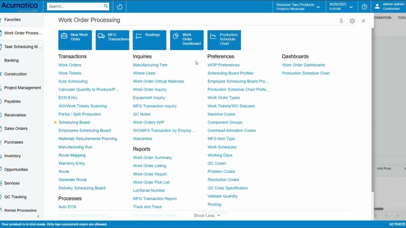406x228 pixels.
Task: Open the Scheduling Board link
Action: (74, 122)
